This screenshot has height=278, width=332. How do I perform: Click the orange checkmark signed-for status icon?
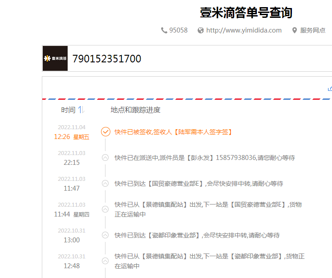(105, 132)
